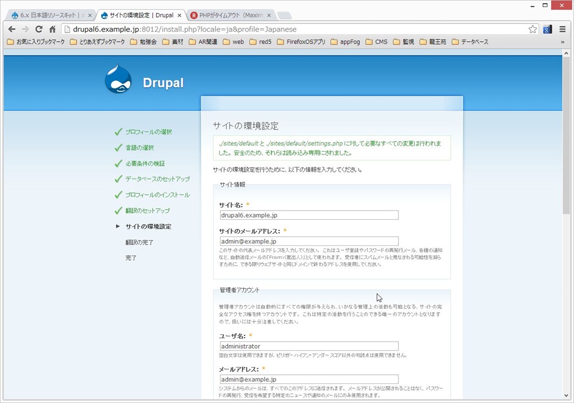This screenshot has height=403, width=574.
Task: Switch to 6.x 日本語リソースキット tab
Action: click(x=51, y=15)
